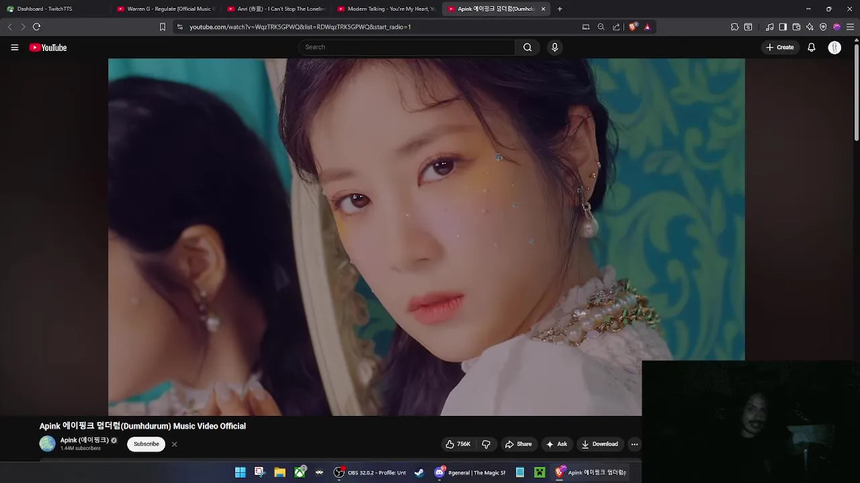Open the YouTube hamburger guide menu

tap(14, 48)
